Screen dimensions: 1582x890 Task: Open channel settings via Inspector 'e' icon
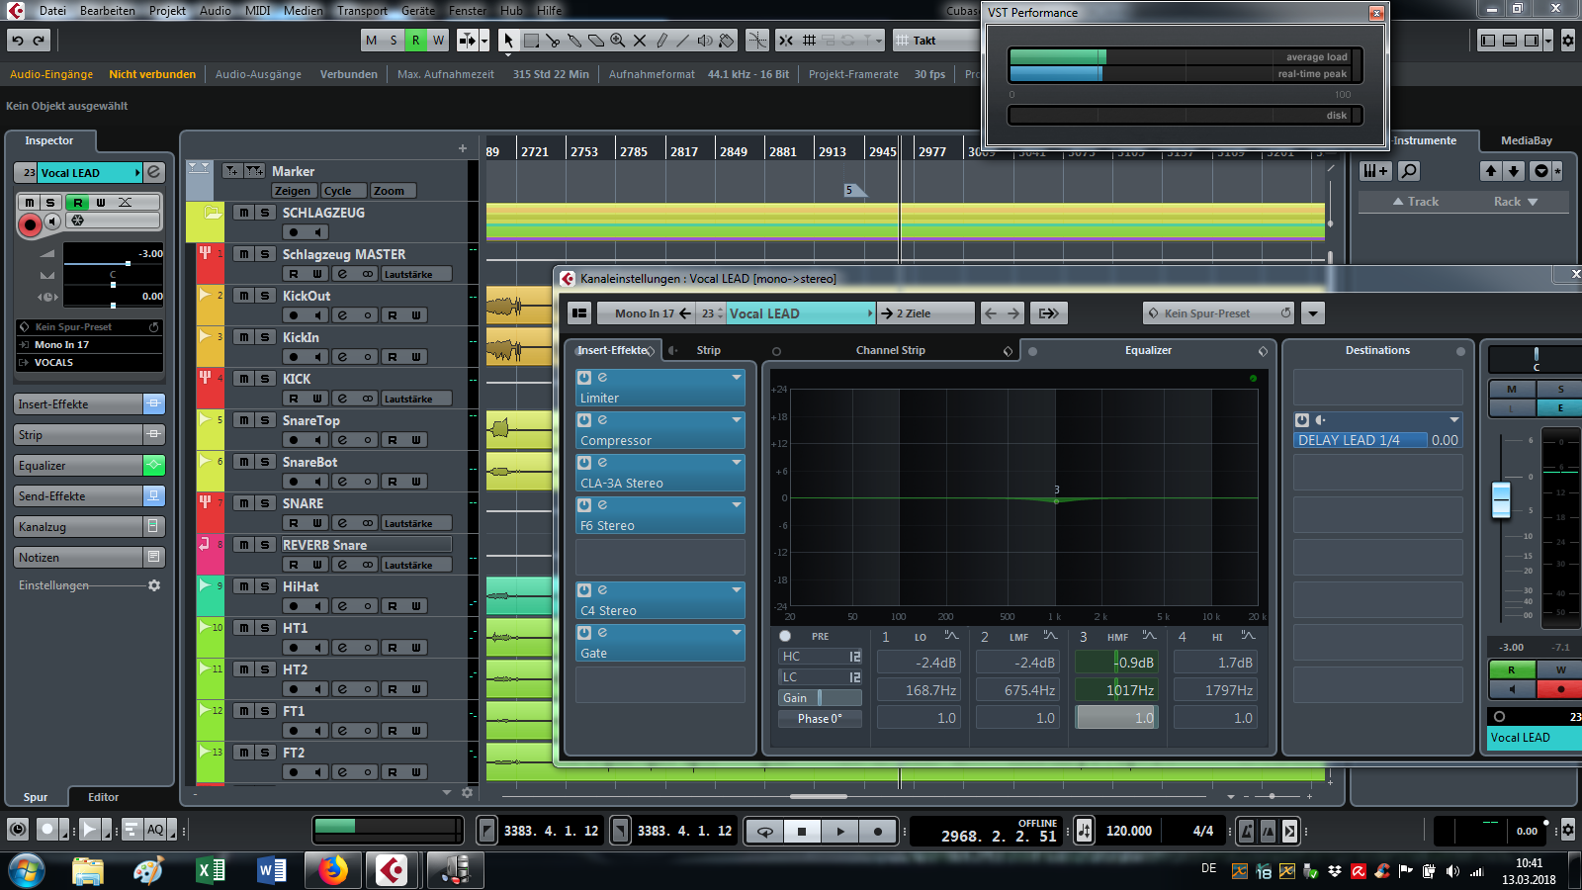154,172
